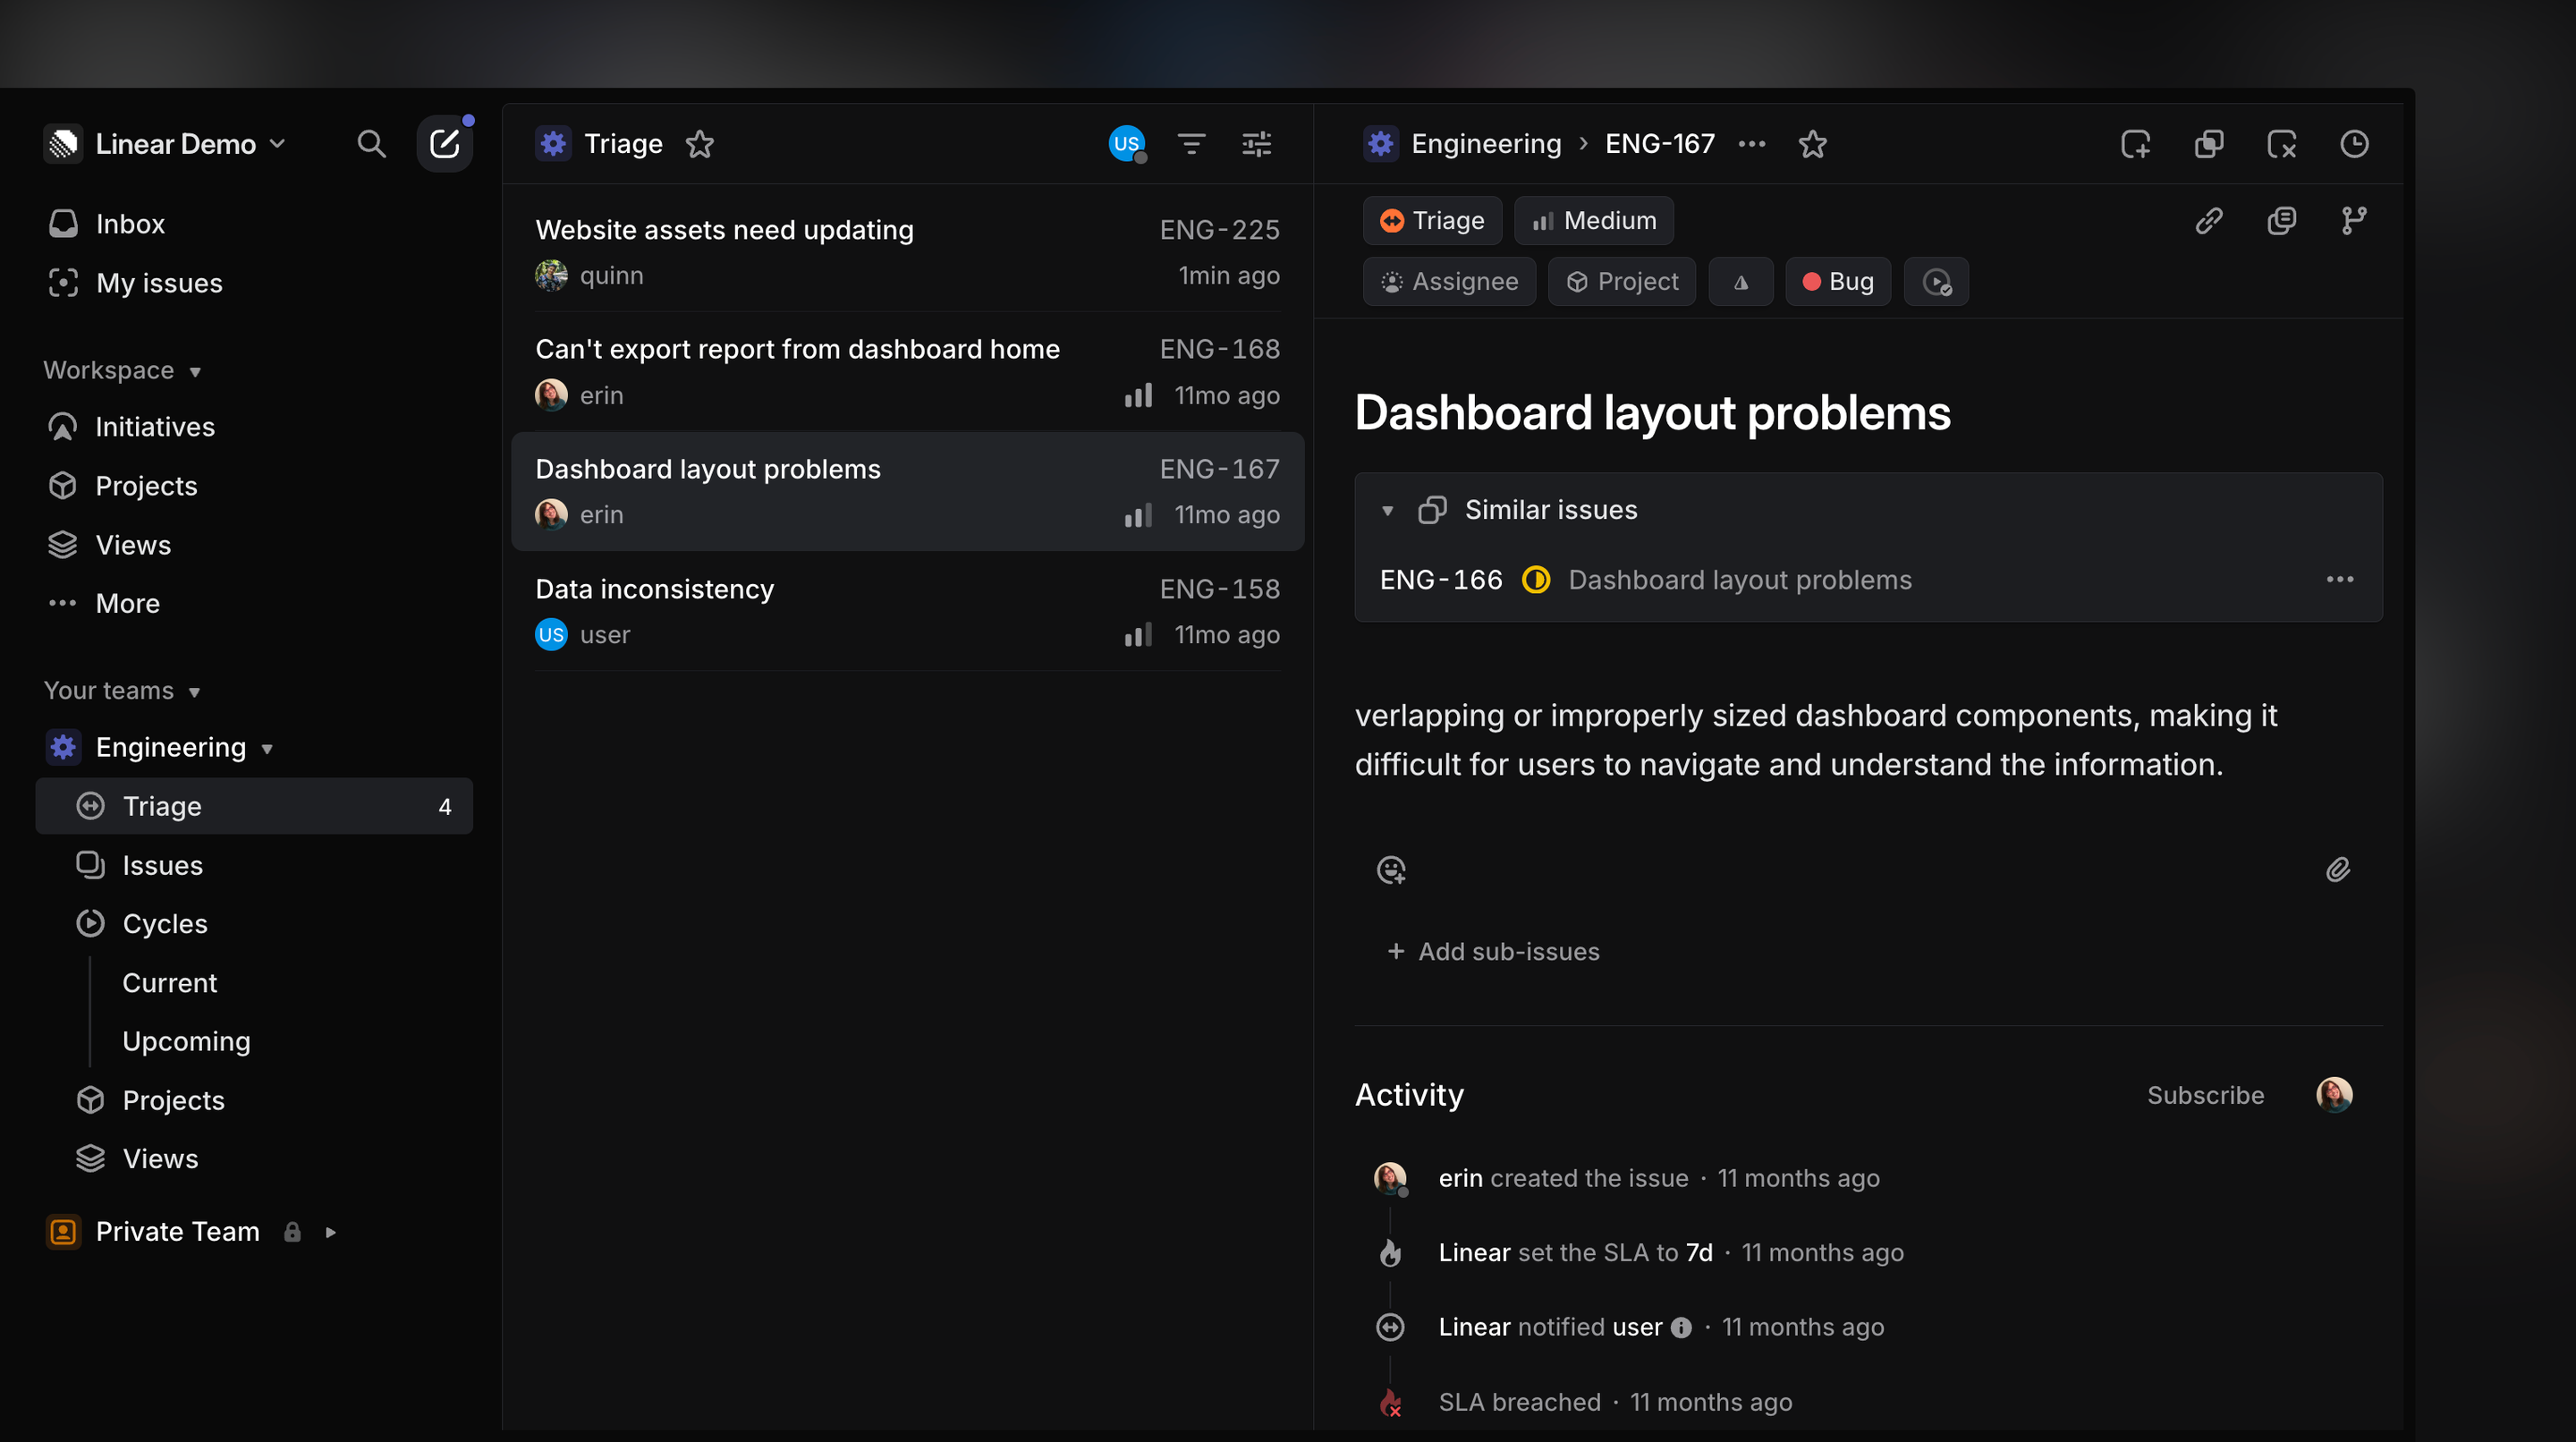Image resolution: width=2576 pixels, height=1442 pixels.
Task: Open ENG-167 more options ellipsis
Action: (x=1752, y=144)
